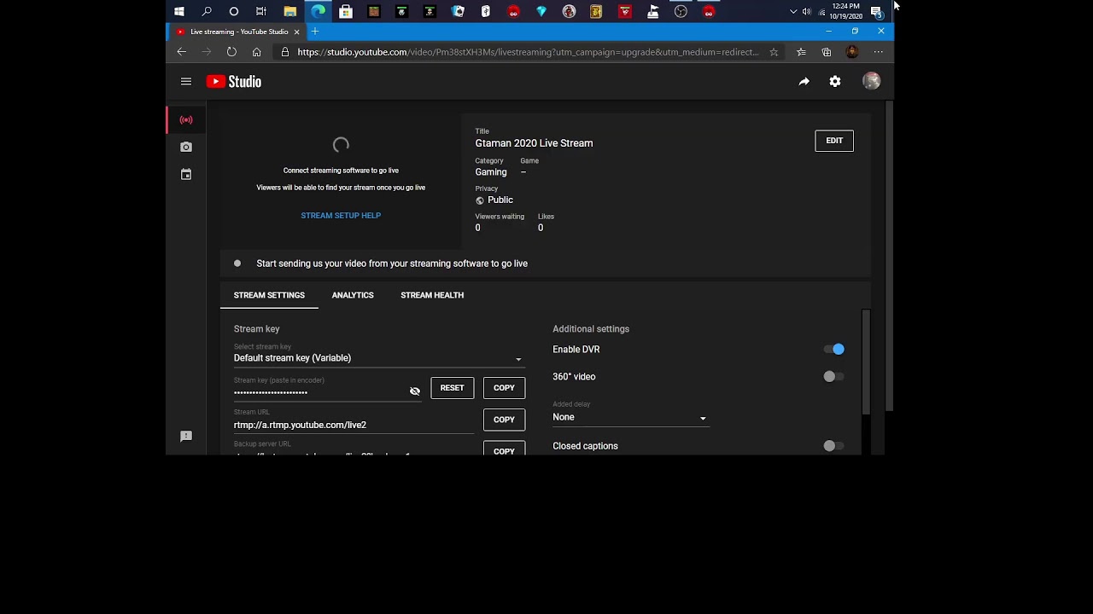Show hidden system tray icons
The height and width of the screenshot is (614, 1093).
coord(793,11)
